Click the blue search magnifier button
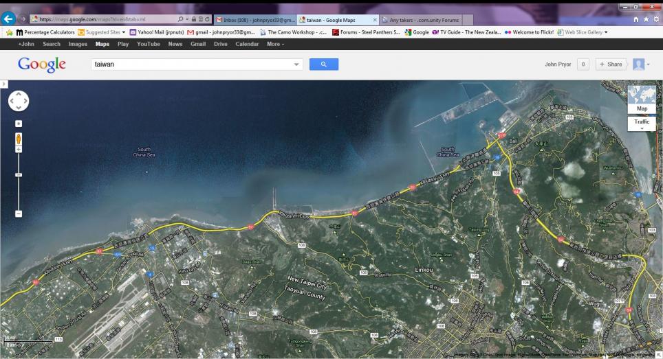The width and height of the screenshot is (663, 359). pyautogui.click(x=323, y=64)
